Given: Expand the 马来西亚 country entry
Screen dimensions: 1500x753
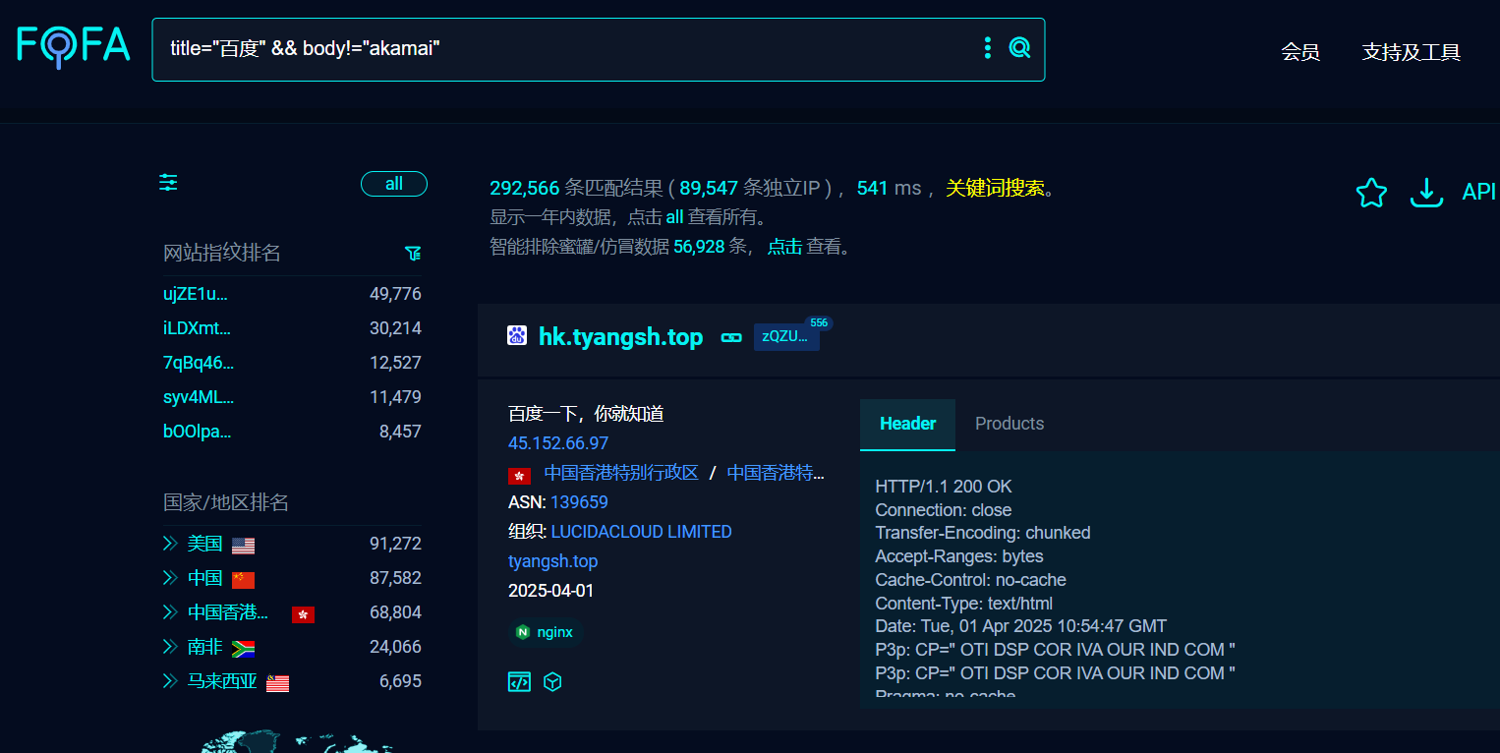Looking at the screenshot, I should [x=170, y=681].
